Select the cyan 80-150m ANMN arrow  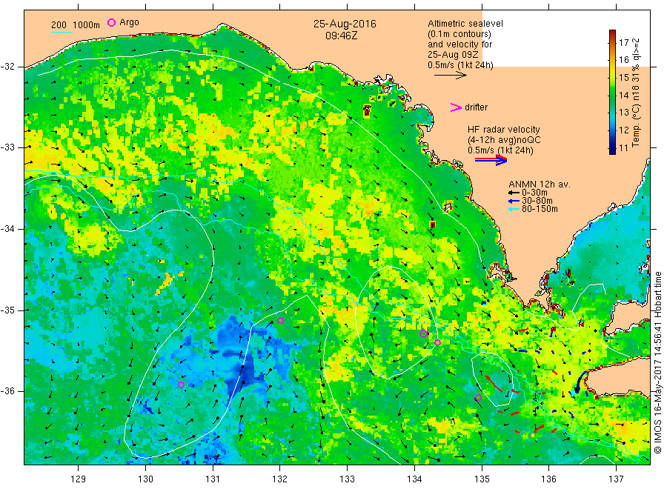coord(514,209)
